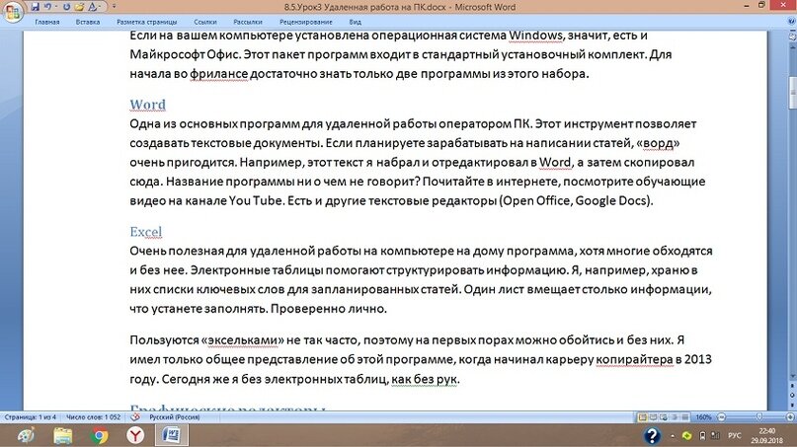Click the letter A styles icon
797x447 pixels.
pyautogui.click(x=93, y=7)
